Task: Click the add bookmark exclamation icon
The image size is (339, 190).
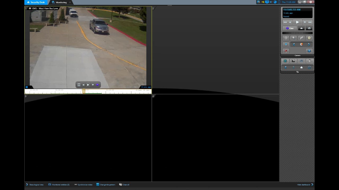Action: (x=301, y=38)
